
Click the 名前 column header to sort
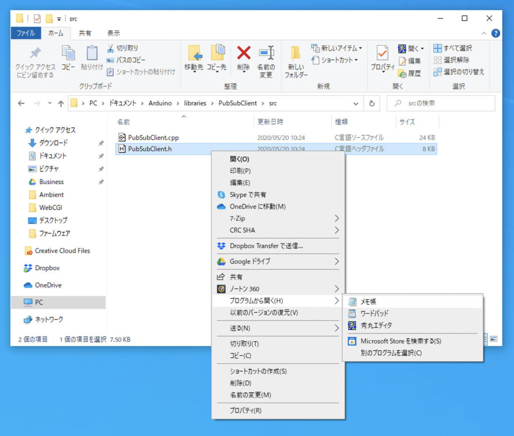tap(123, 122)
